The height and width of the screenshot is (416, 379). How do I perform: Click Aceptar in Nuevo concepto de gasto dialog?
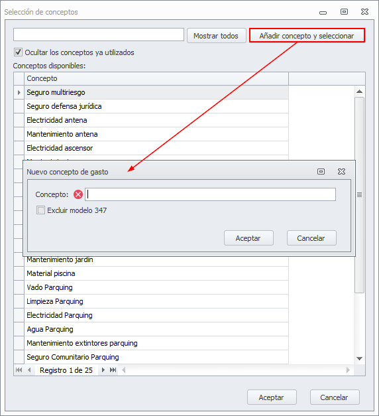pyautogui.click(x=248, y=238)
